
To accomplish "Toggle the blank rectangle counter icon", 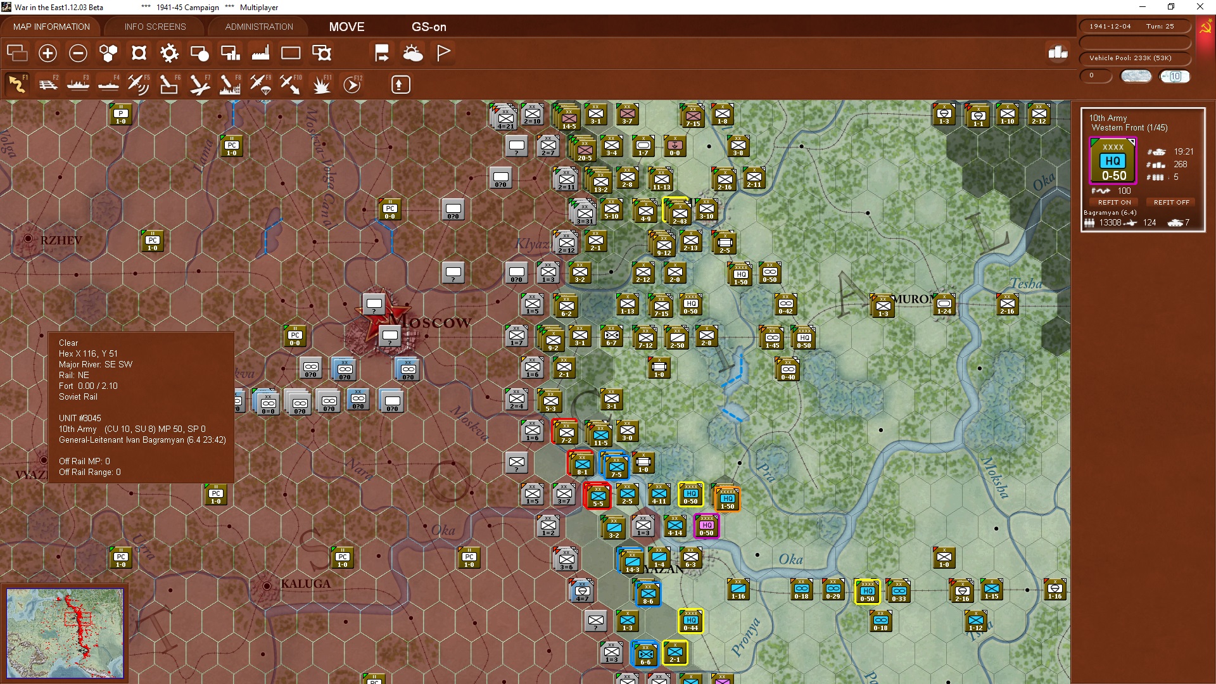I will click(291, 53).
